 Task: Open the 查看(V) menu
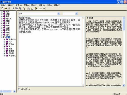[x=19, y=5]
